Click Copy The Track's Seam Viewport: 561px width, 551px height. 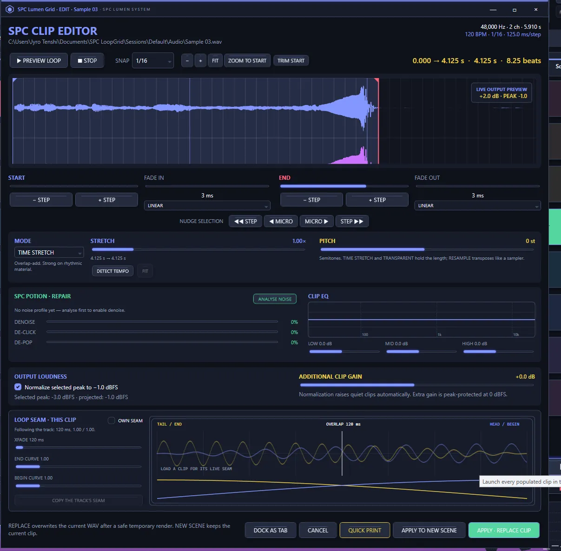pyautogui.click(x=79, y=500)
